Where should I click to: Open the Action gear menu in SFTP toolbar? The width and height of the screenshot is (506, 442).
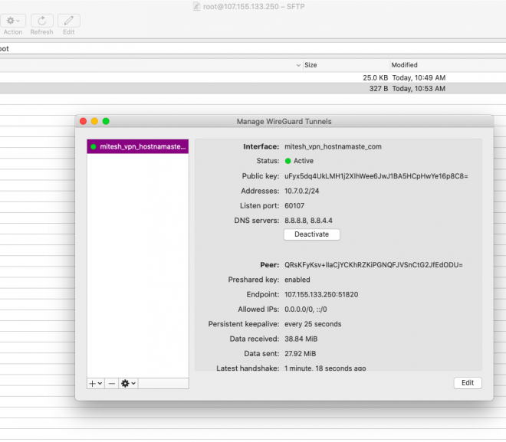pos(12,21)
